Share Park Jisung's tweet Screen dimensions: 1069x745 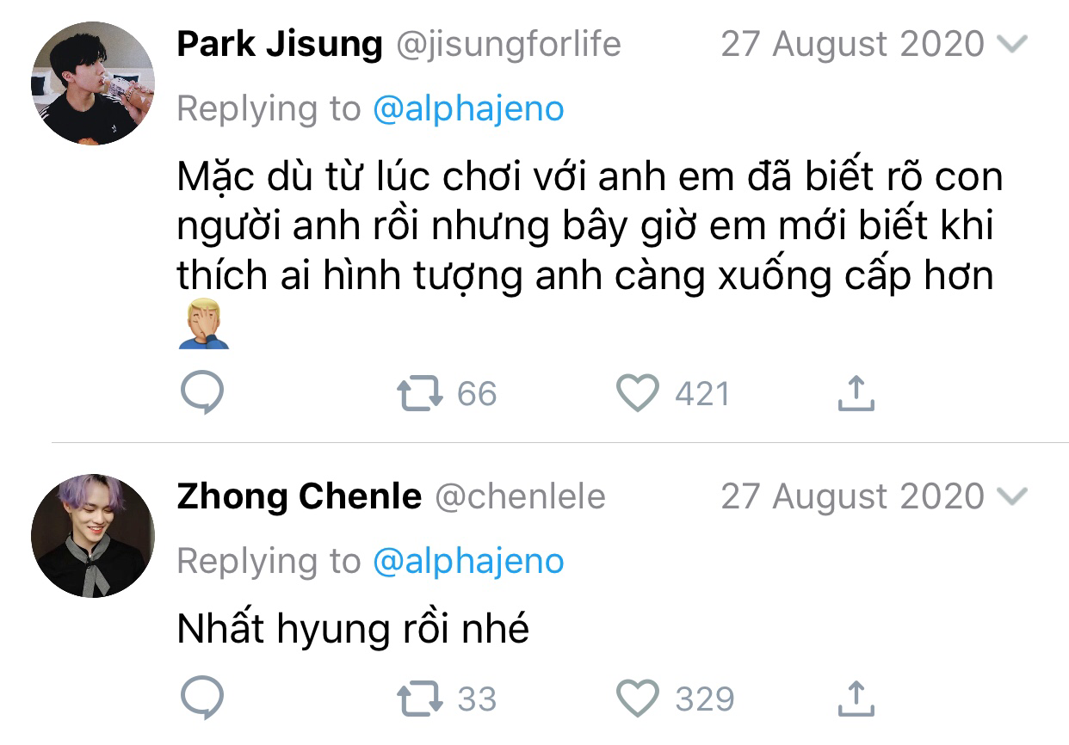(x=855, y=393)
